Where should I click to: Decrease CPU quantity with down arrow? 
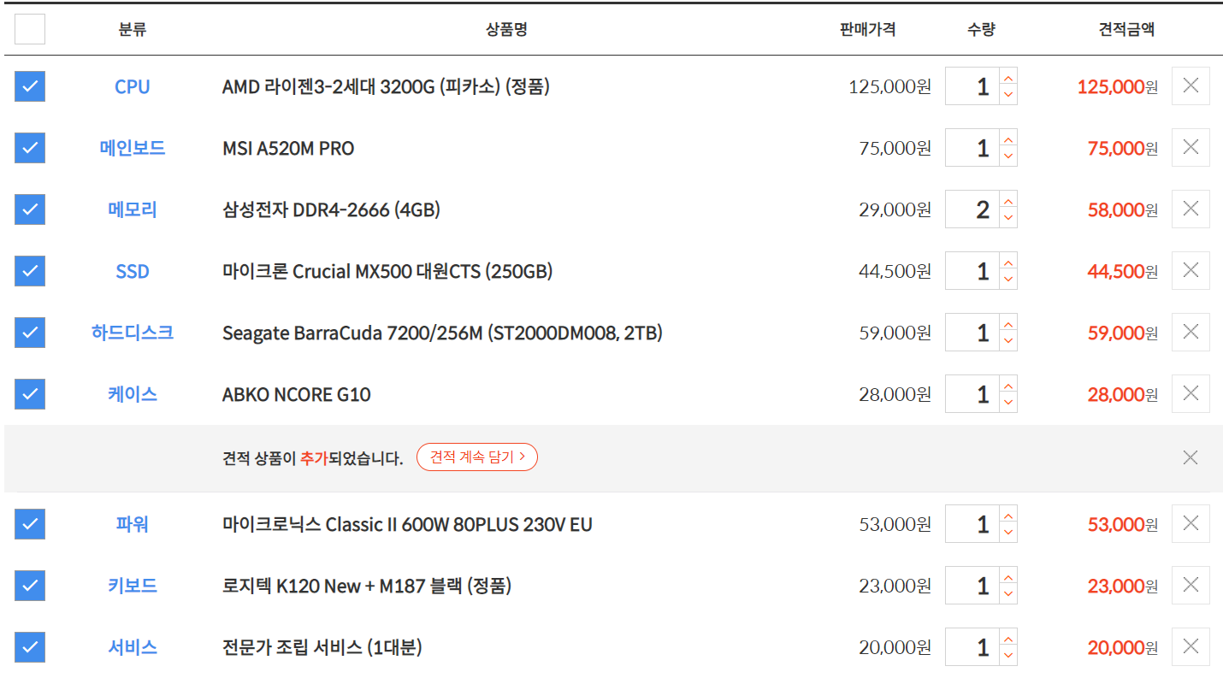click(x=1008, y=96)
